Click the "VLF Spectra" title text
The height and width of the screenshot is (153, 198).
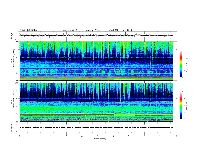(28, 30)
